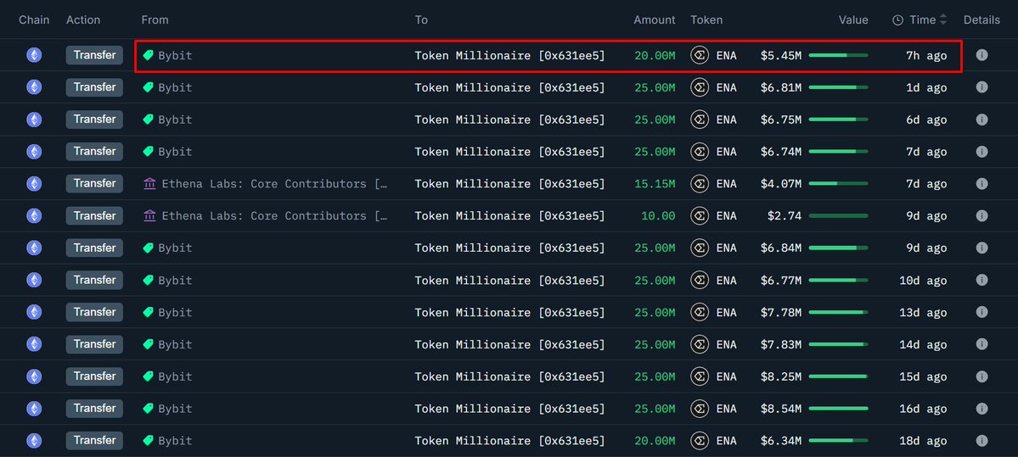Open Bybit sender link in 13d ago row
Screen dimensions: 1018x457
tap(175, 312)
